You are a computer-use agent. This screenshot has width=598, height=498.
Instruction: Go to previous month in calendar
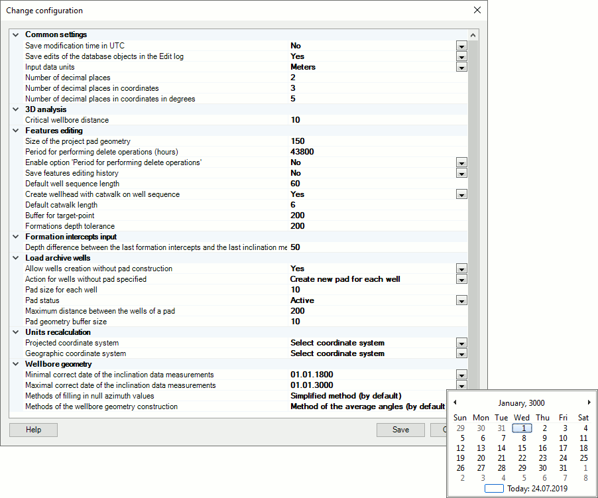(x=455, y=403)
